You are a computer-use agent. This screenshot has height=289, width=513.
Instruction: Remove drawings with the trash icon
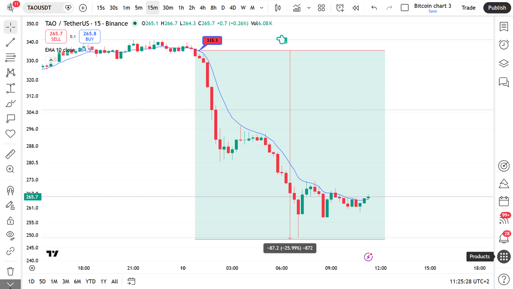11,271
